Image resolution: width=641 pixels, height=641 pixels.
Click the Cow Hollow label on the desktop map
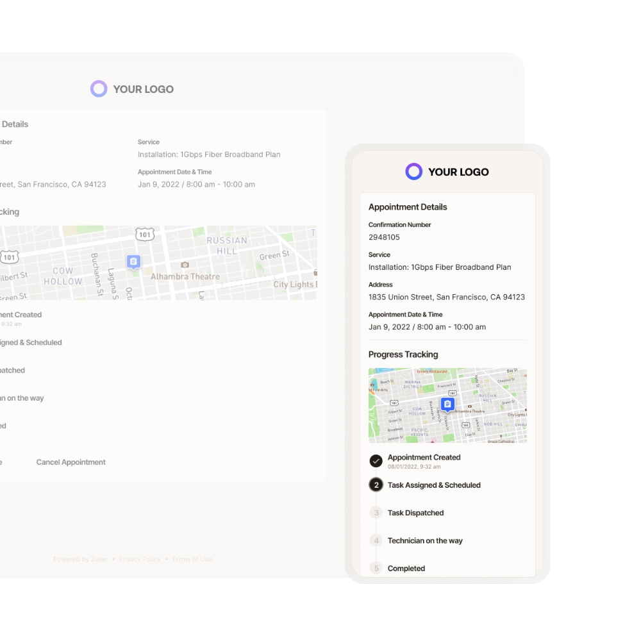point(63,276)
